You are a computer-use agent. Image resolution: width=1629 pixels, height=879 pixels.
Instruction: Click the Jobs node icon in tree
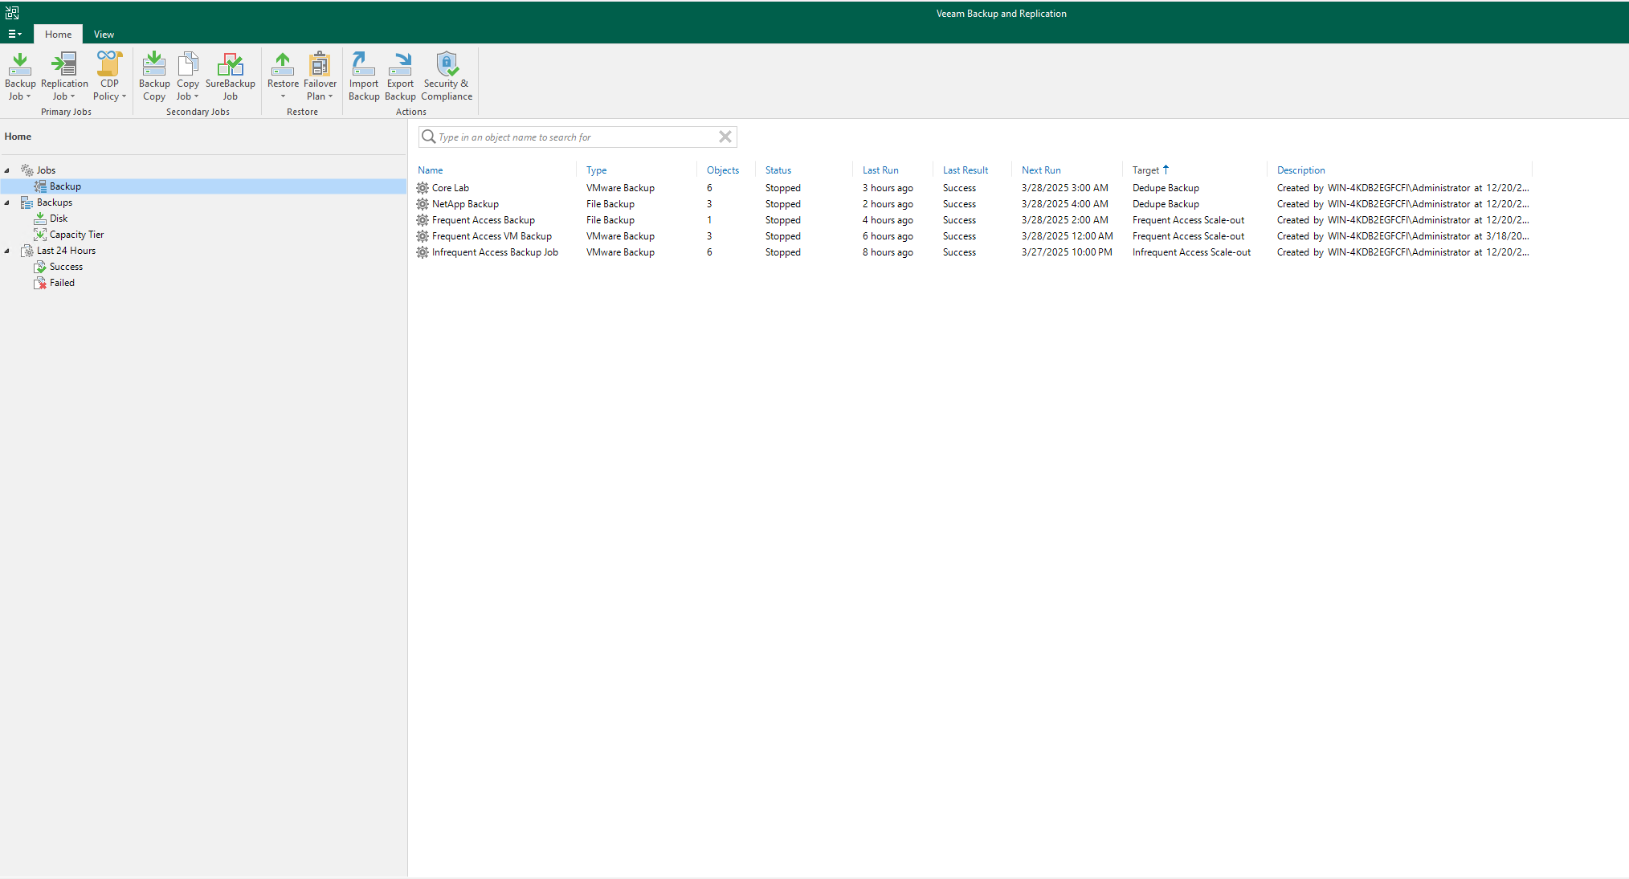(x=27, y=170)
